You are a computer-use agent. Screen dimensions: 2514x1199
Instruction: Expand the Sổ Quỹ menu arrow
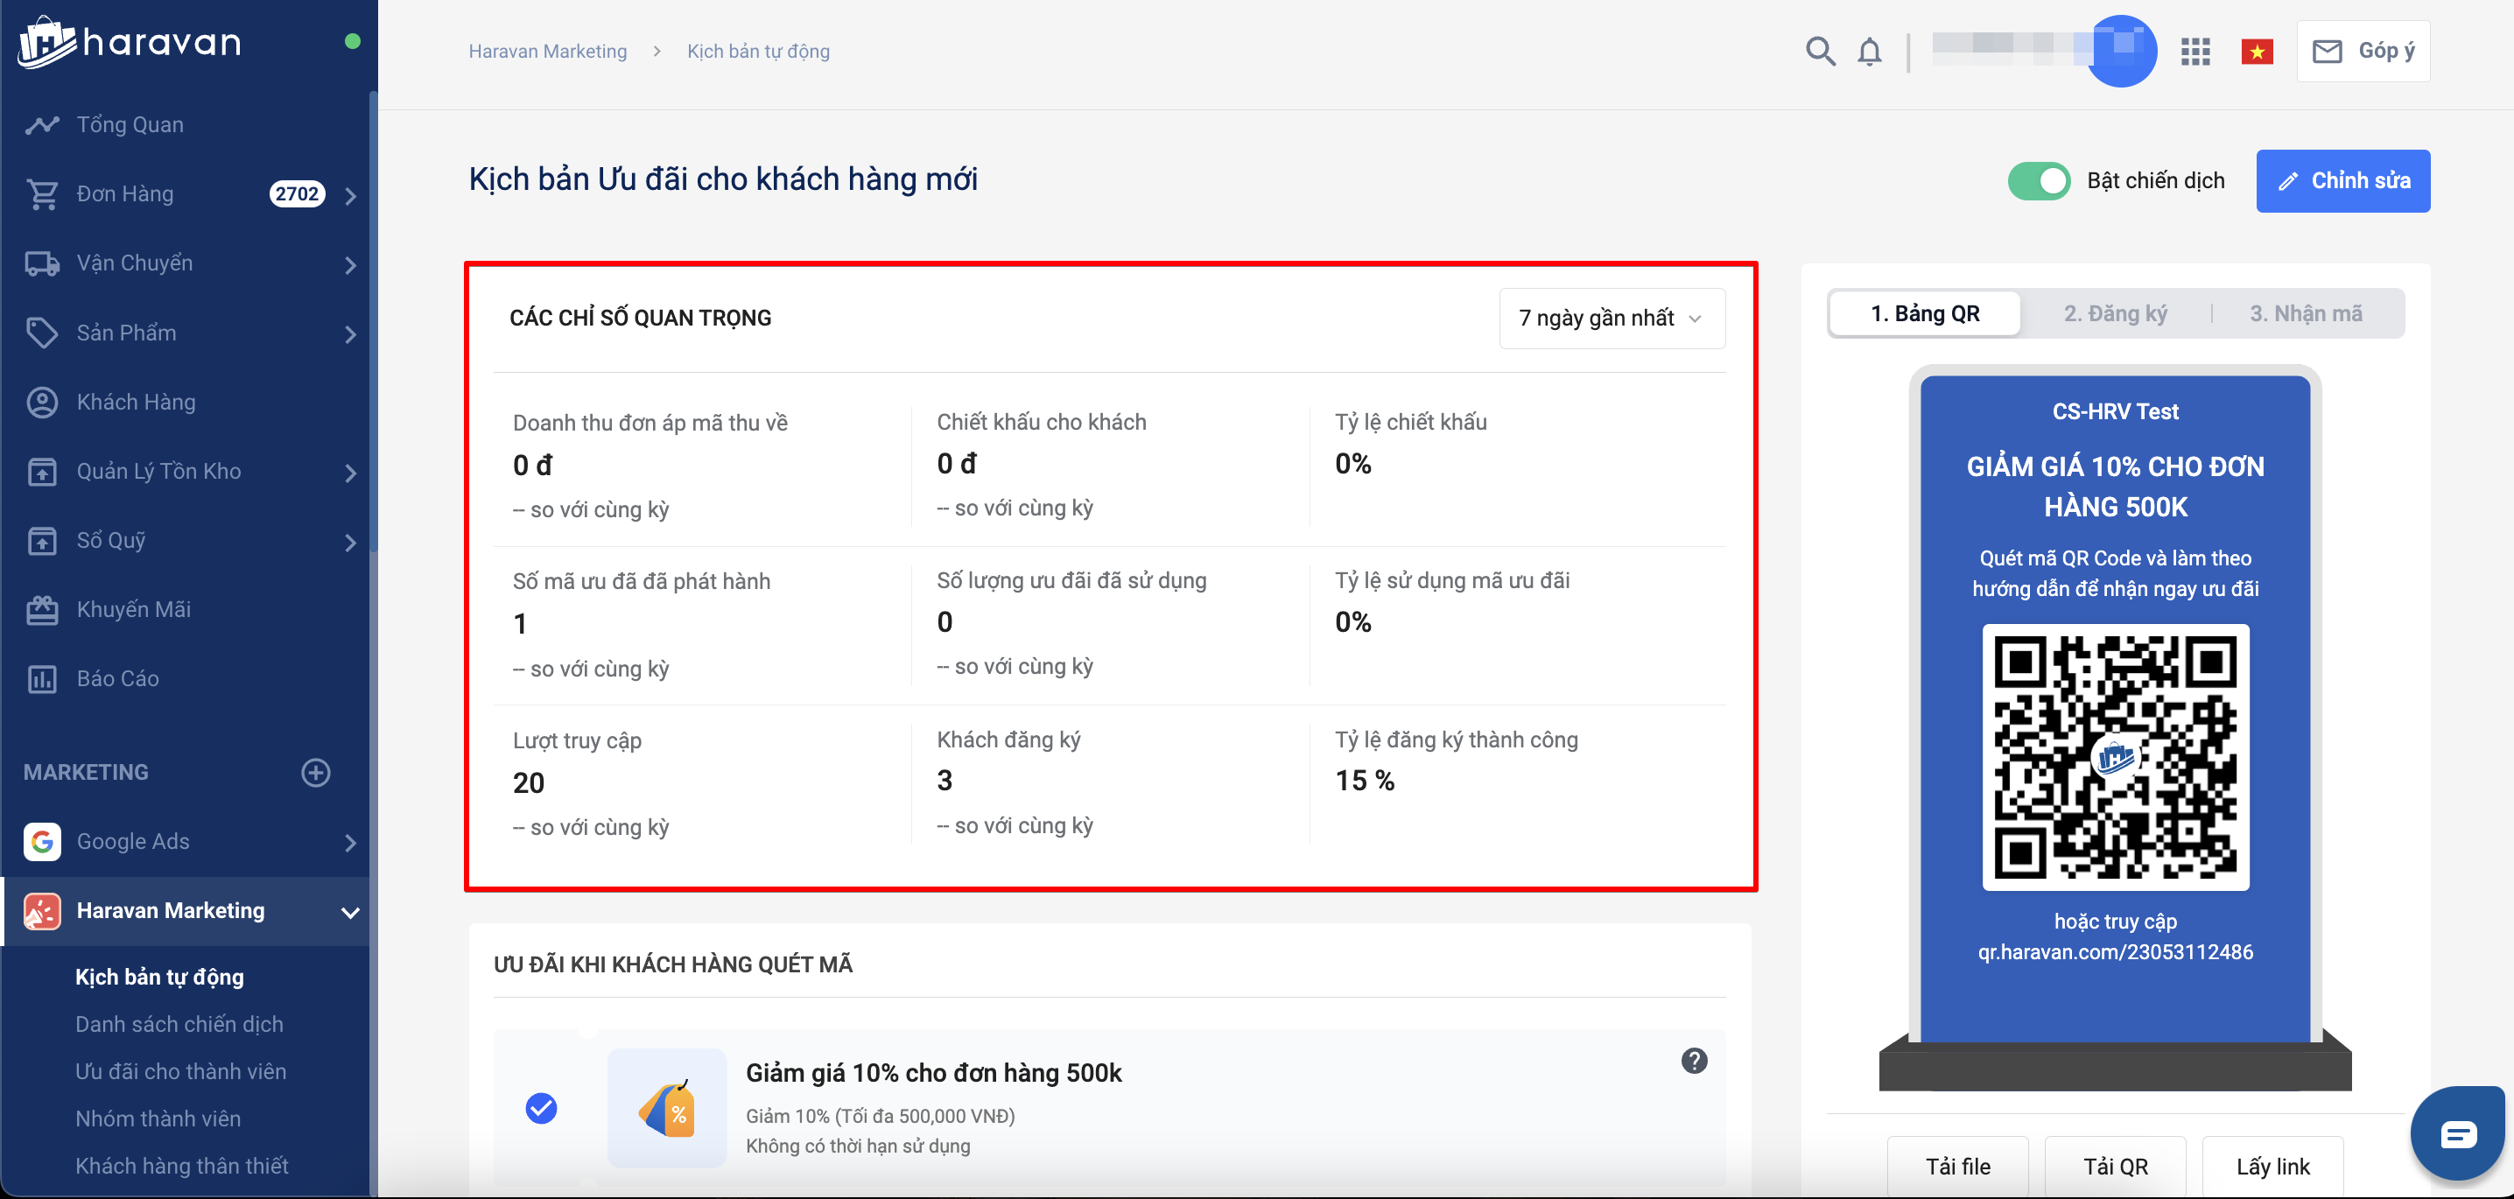[x=350, y=542]
